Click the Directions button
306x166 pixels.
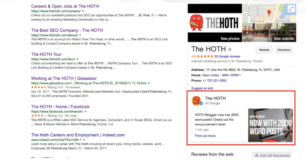(284, 50)
